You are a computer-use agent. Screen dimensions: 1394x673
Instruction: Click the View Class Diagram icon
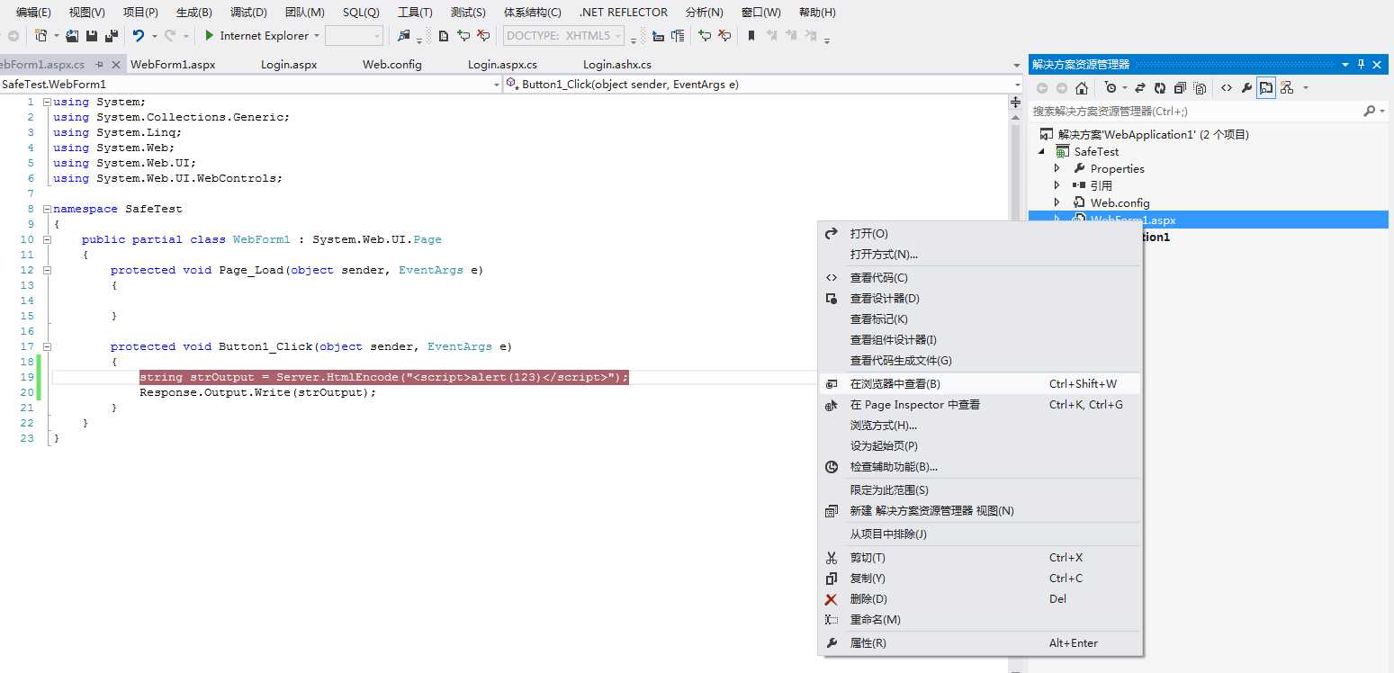[1287, 87]
